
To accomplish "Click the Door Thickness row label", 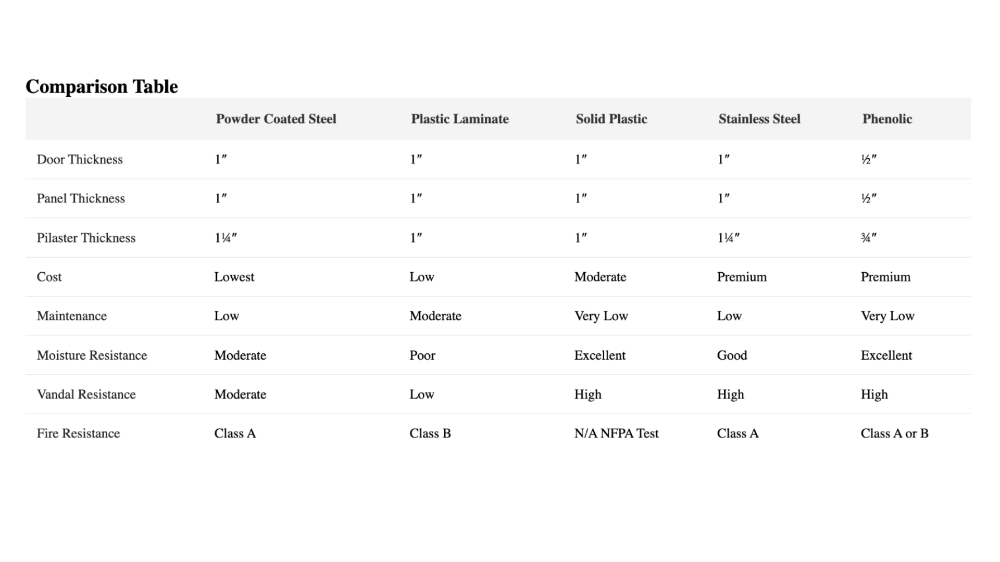I will pos(80,159).
